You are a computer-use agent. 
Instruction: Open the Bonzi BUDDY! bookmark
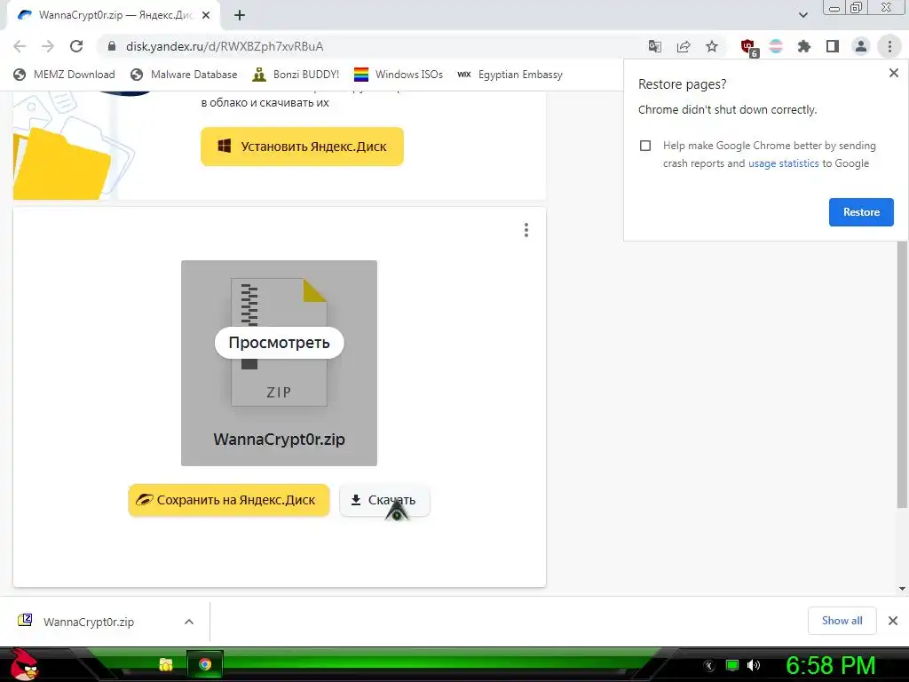(296, 75)
